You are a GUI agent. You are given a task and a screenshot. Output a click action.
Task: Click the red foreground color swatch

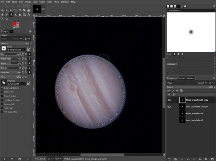pos(15,24)
